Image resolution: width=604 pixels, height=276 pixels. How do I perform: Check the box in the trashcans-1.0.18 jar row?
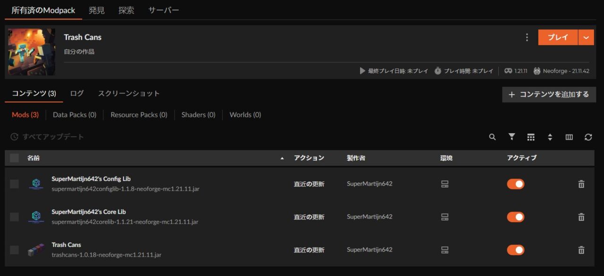click(14, 250)
